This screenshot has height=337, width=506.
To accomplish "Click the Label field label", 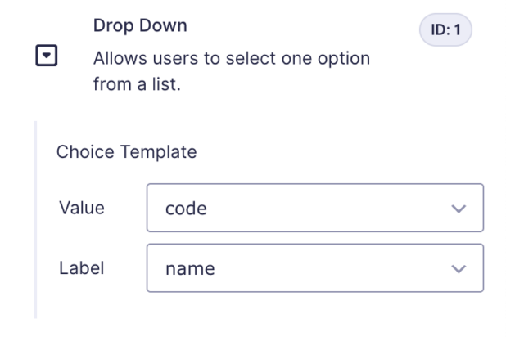I will point(82,268).
